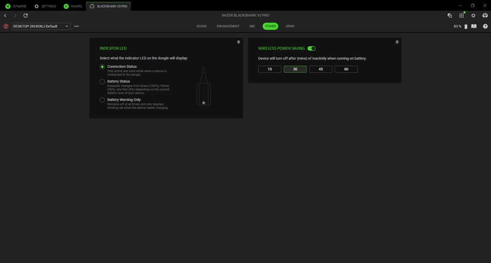Click the back navigation arrow

tap(5, 15)
